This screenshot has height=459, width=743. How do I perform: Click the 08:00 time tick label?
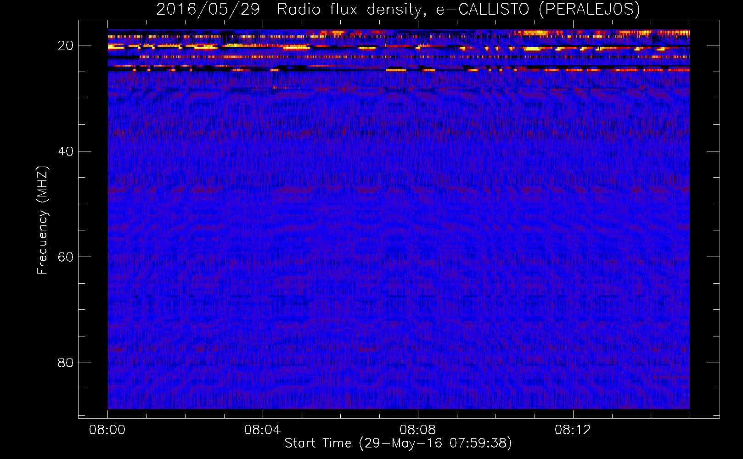point(107,430)
